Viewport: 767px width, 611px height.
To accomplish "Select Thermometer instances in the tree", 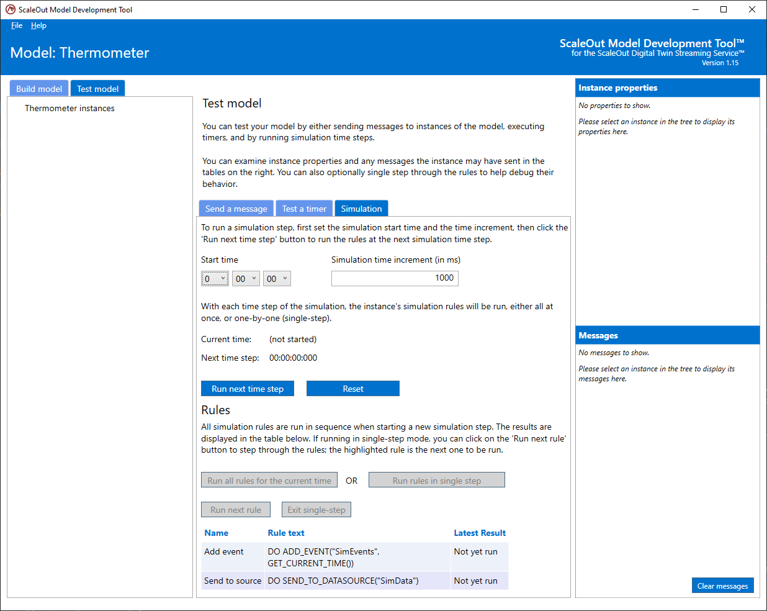I will (x=70, y=108).
